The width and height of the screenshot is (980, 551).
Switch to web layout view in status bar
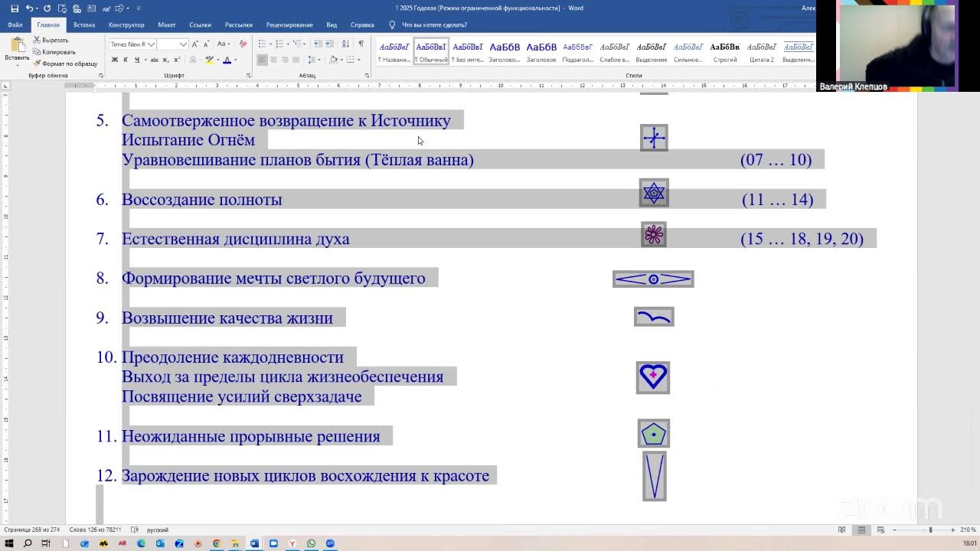[x=881, y=530]
